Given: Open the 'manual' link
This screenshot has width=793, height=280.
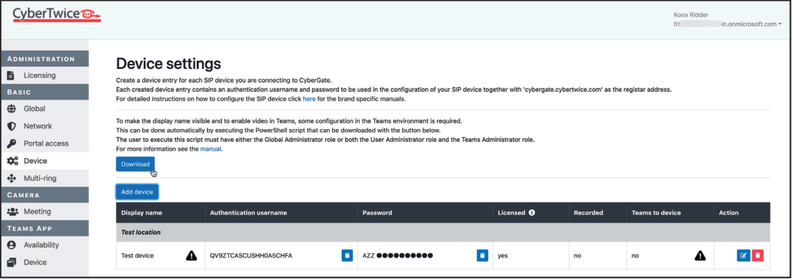Looking at the screenshot, I should click(x=210, y=149).
